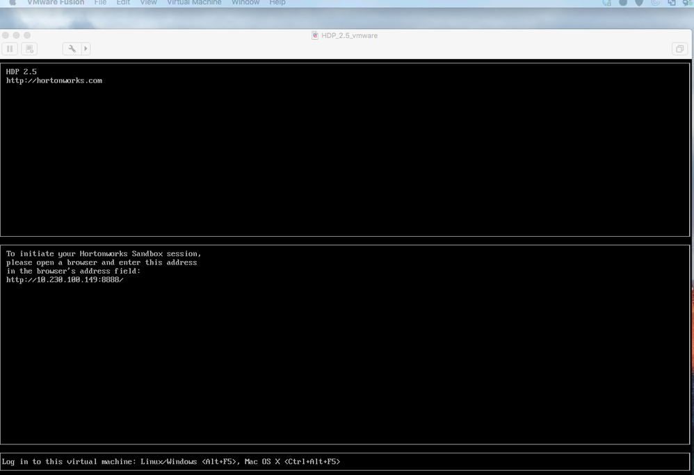Click the HDP_2.5_vmware window title text
The image size is (694, 475).
[x=349, y=35]
